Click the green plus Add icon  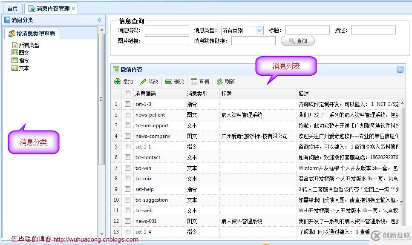pos(118,82)
